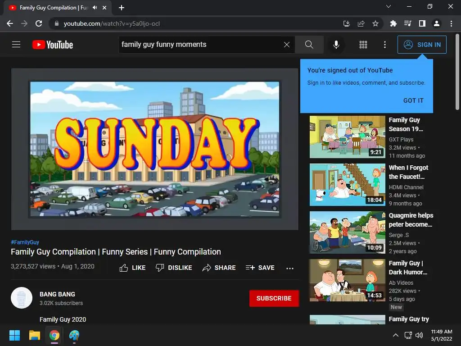
Task: Click the magnifier search button
Action: 309,45
